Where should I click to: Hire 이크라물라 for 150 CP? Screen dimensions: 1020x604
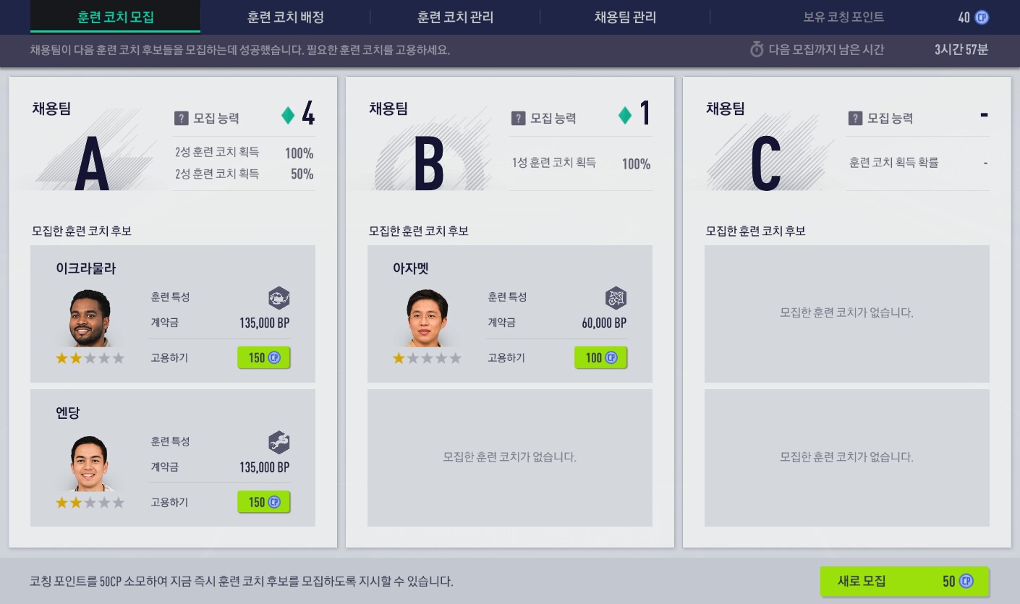pyautogui.click(x=264, y=358)
